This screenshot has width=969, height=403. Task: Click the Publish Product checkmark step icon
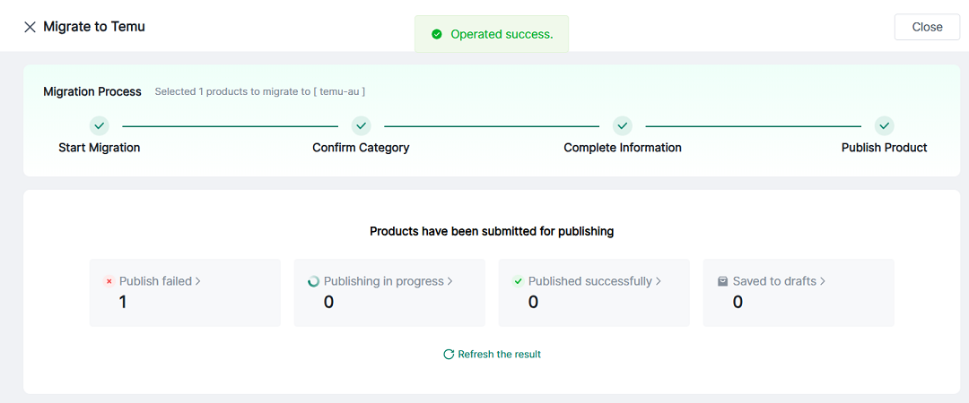[x=885, y=126]
